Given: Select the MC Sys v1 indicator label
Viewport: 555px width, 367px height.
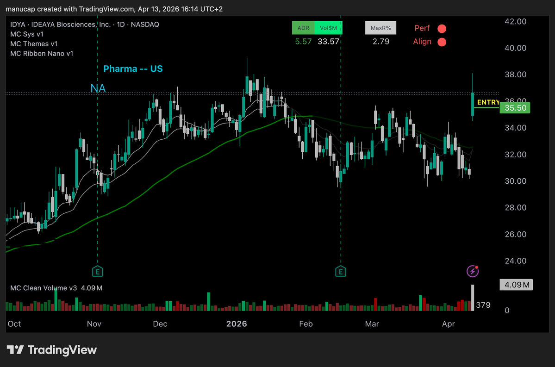Looking at the screenshot, I should pos(27,34).
